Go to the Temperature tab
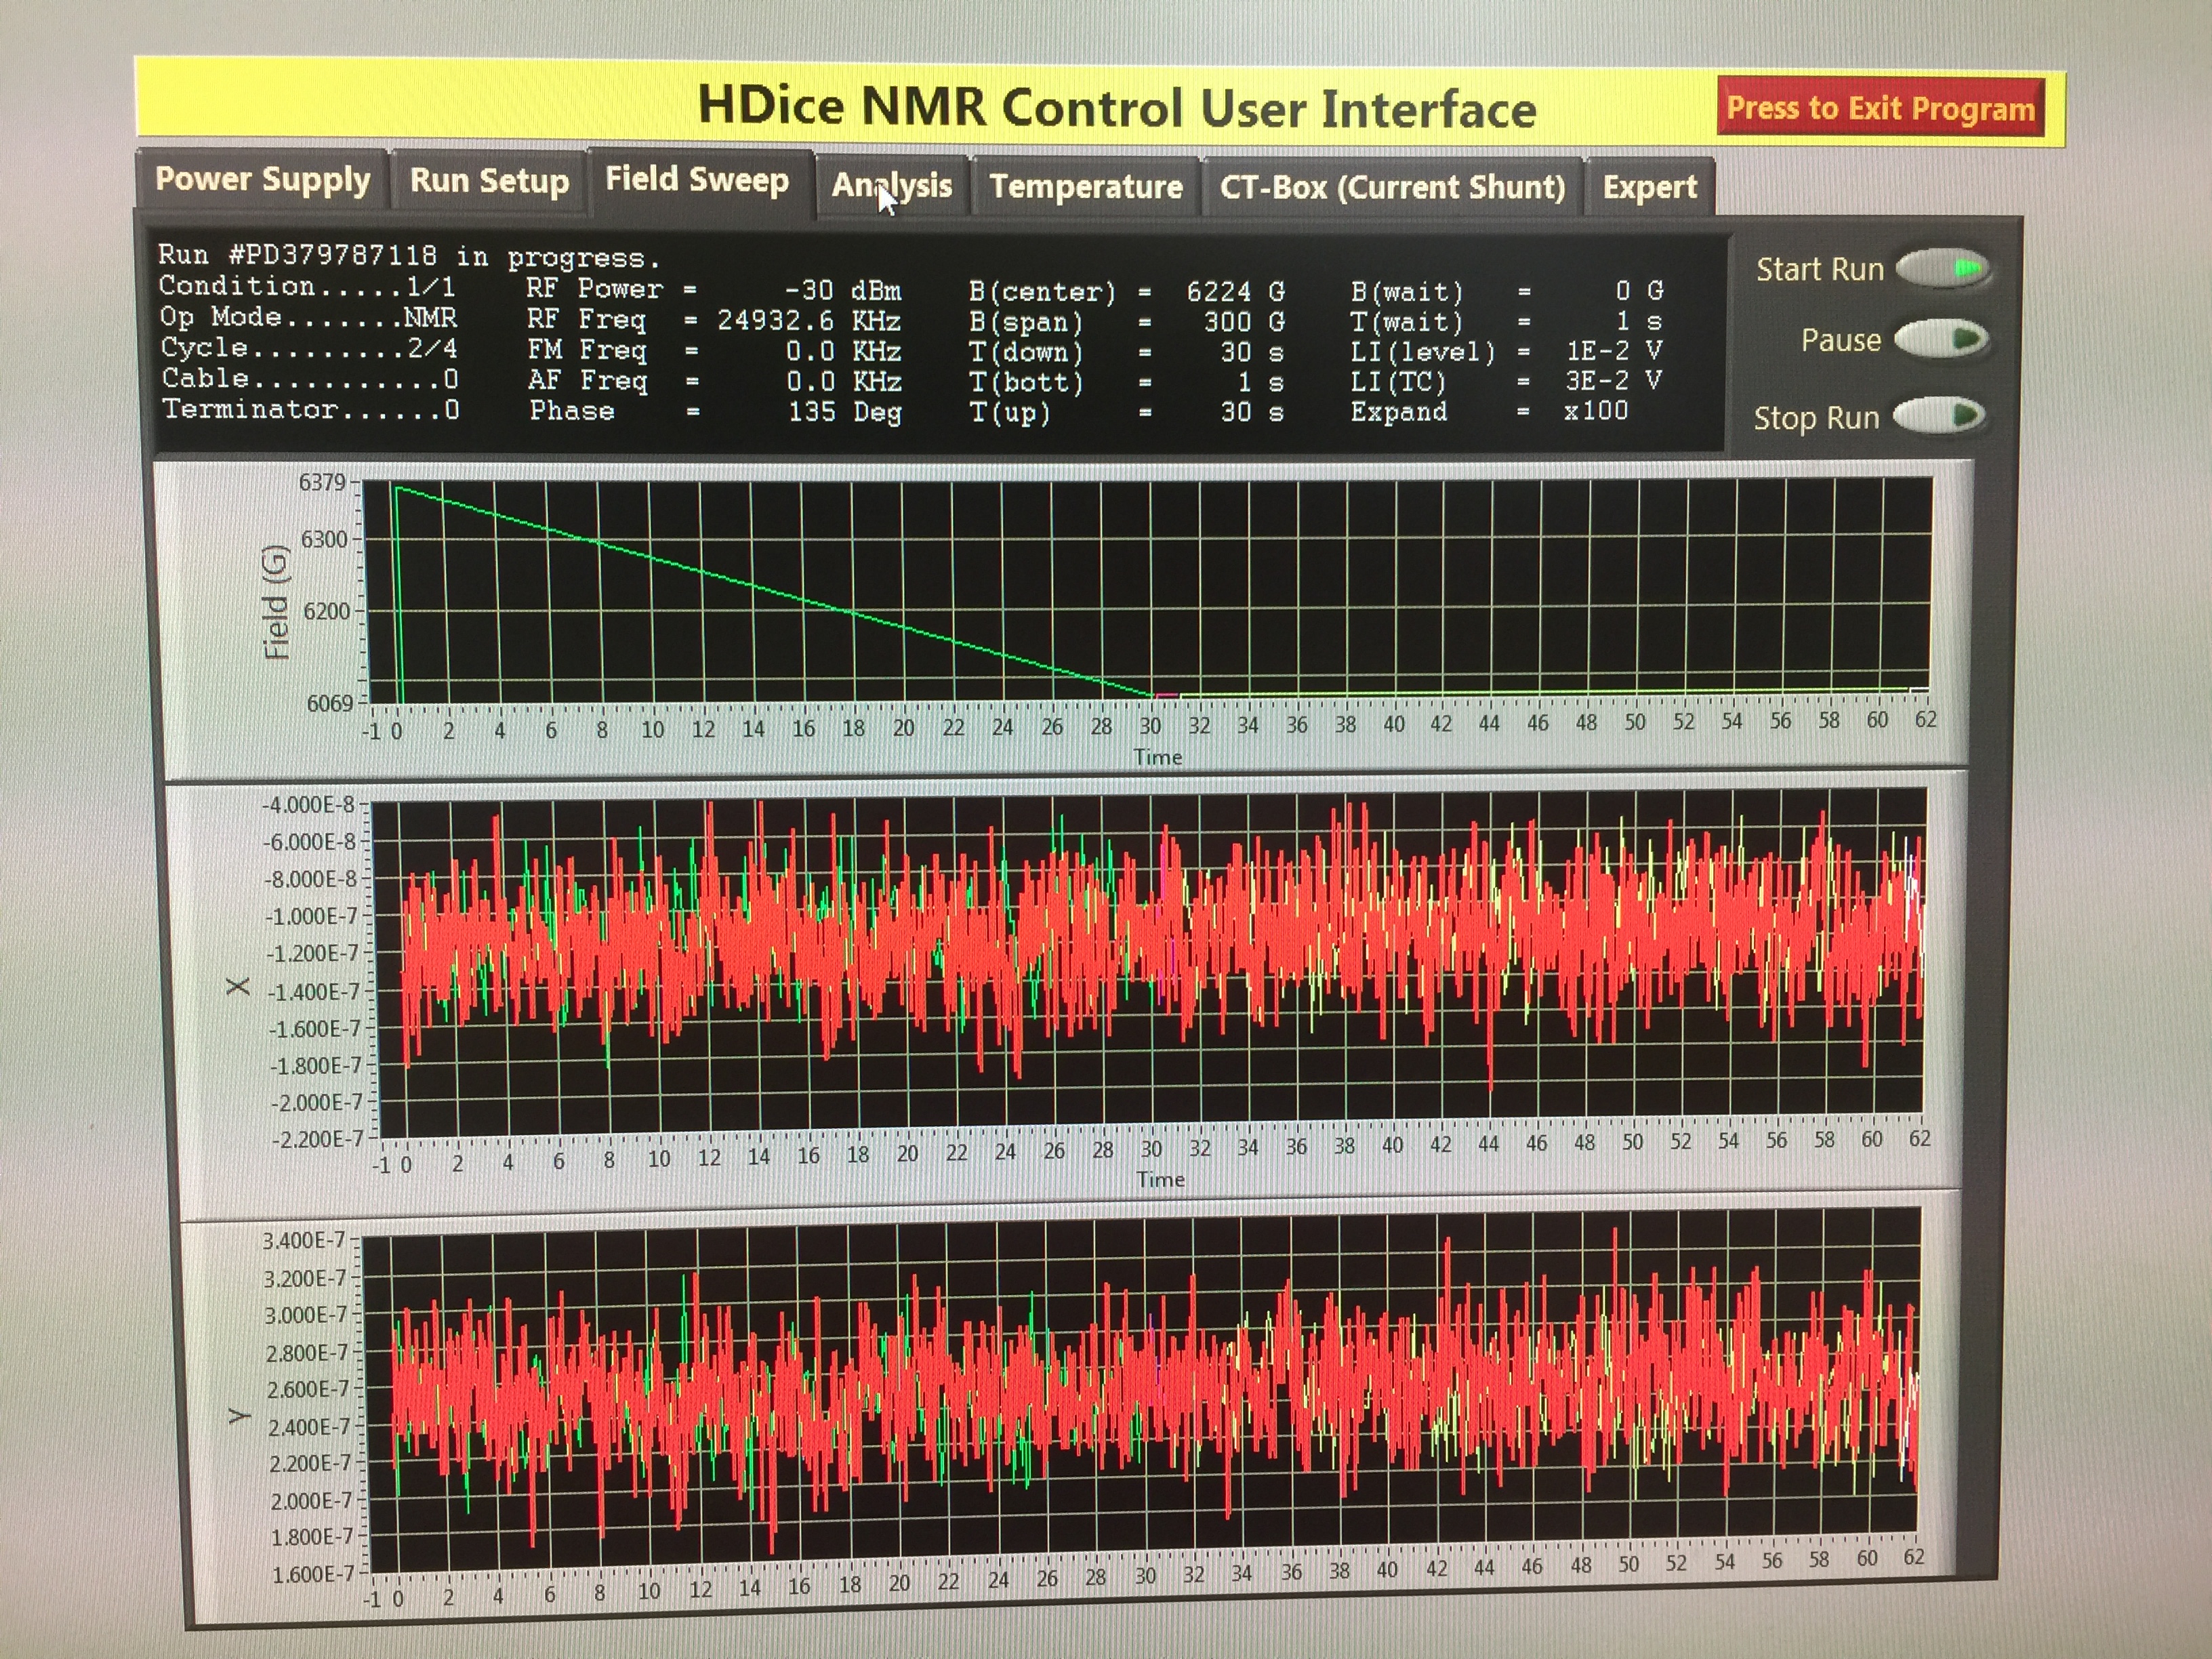The height and width of the screenshot is (1659, 2212). coord(1085,187)
